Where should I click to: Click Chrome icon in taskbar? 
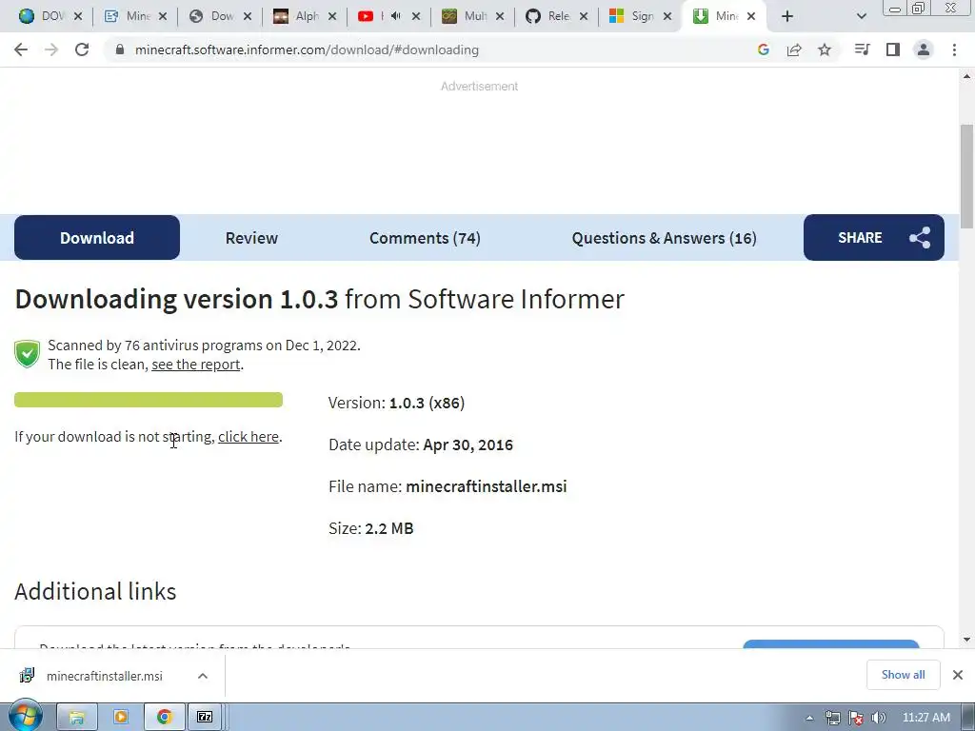pyautogui.click(x=164, y=718)
